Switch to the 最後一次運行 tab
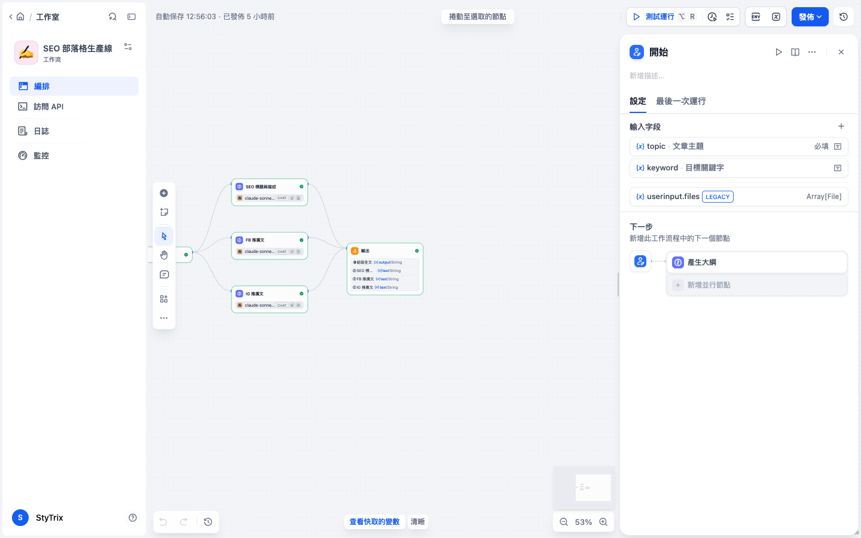This screenshot has height=538, width=861. [x=680, y=101]
